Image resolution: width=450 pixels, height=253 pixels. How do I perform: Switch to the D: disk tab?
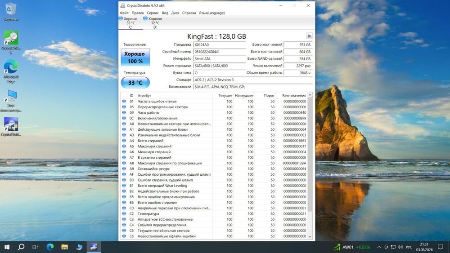tap(155, 22)
